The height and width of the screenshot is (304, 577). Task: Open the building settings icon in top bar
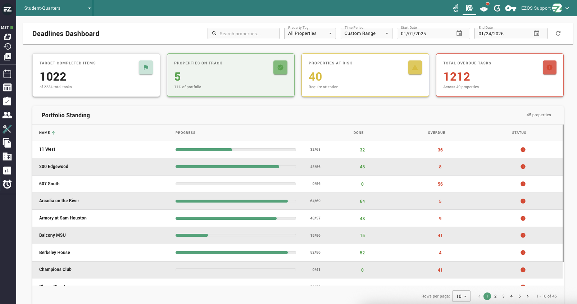[455, 8]
